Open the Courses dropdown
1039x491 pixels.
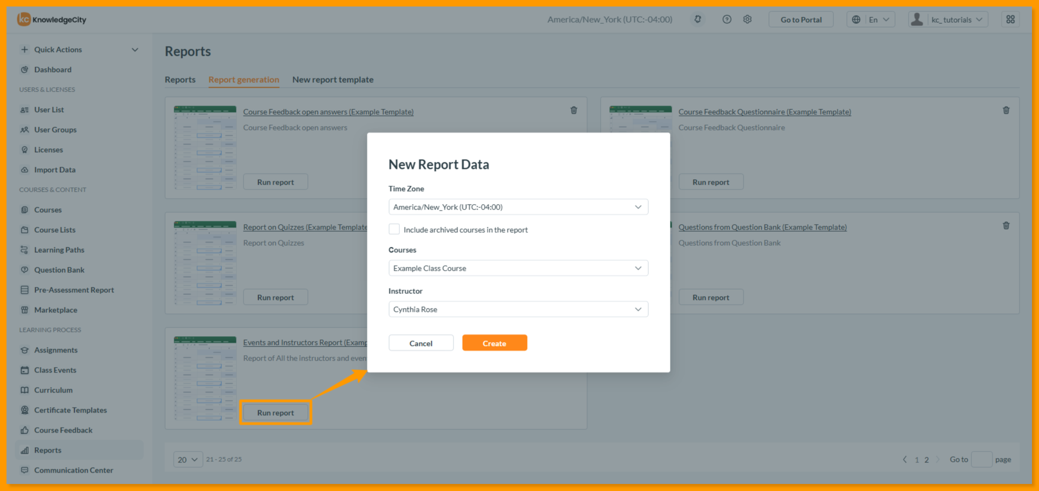pyautogui.click(x=518, y=268)
